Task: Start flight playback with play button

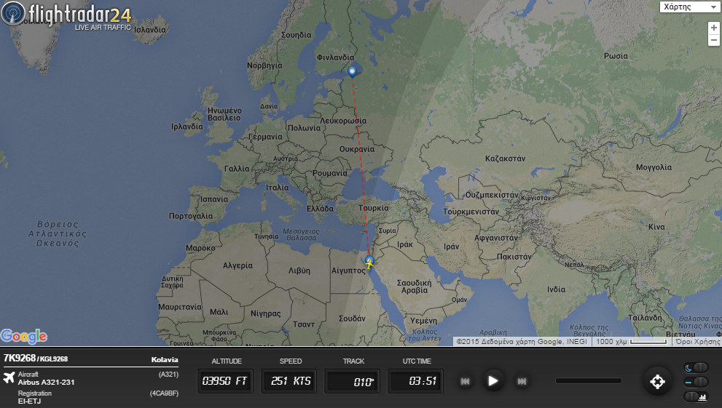Action: tap(493, 381)
